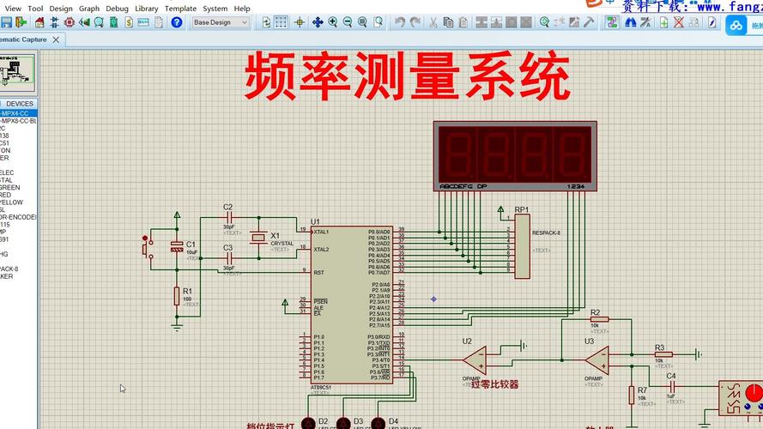Open the Library menu
763x429 pixels.
coord(147,9)
